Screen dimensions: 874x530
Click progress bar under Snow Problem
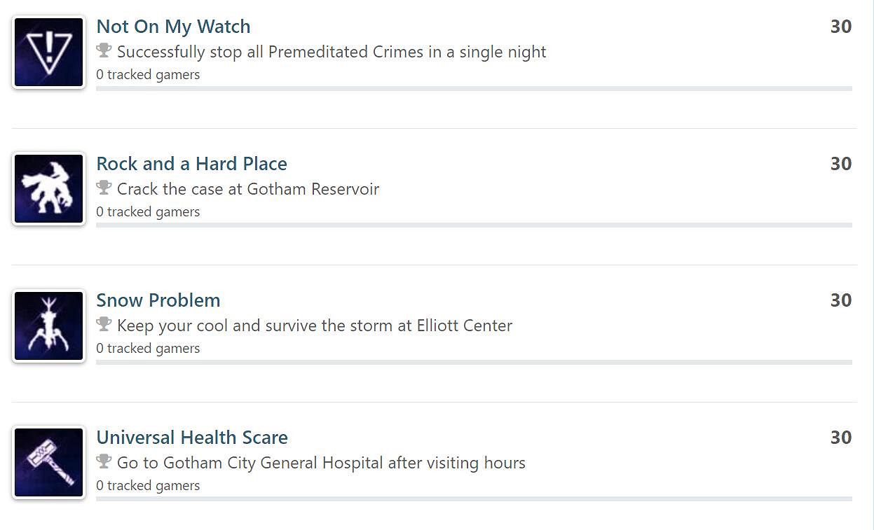point(474,363)
